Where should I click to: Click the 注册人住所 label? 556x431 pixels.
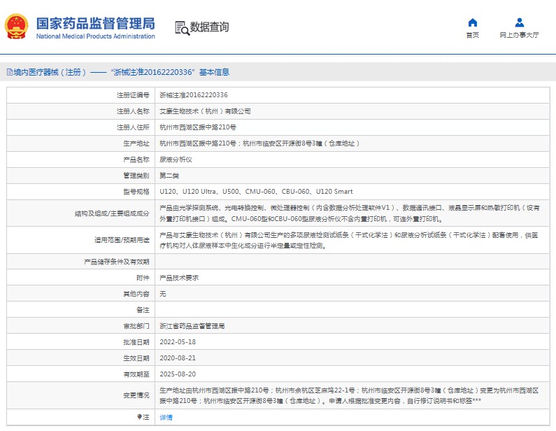[x=133, y=127]
